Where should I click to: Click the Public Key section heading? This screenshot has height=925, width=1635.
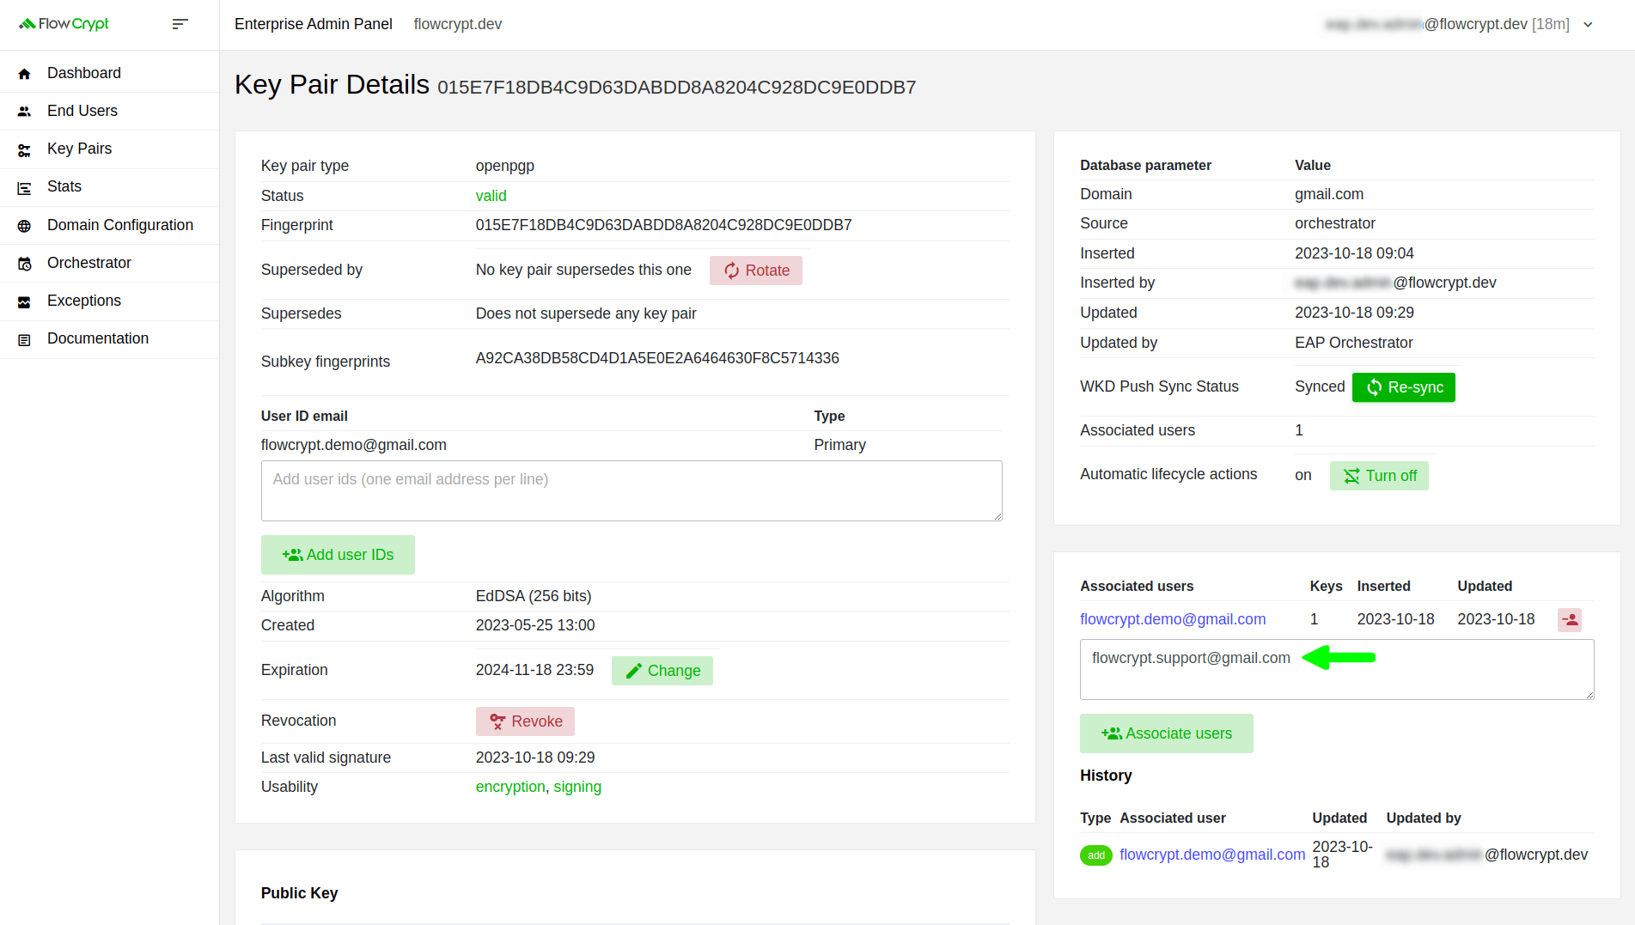(299, 893)
